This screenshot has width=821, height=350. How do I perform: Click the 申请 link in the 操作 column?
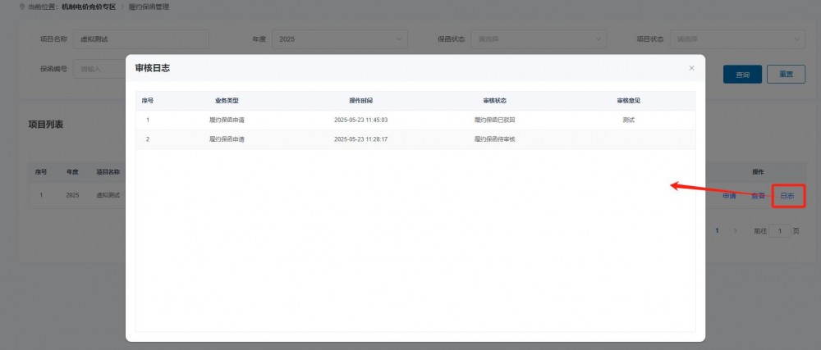pos(729,196)
